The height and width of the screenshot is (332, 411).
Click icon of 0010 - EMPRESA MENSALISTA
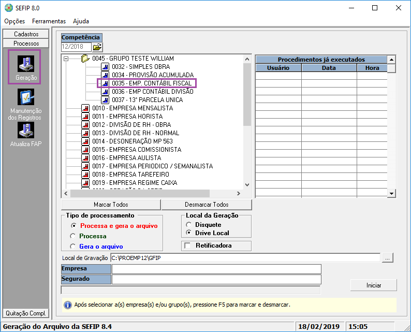point(85,108)
